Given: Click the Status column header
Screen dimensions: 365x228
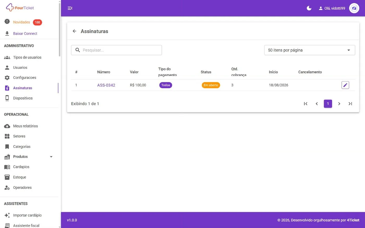Looking at the screenshot, I should pyautogui.click(x=206, y=72).
